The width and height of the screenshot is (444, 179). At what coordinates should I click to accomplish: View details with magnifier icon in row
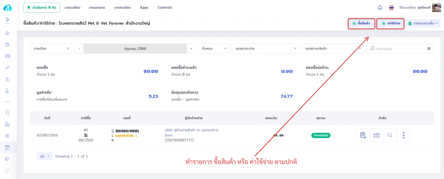coord(390,135)
